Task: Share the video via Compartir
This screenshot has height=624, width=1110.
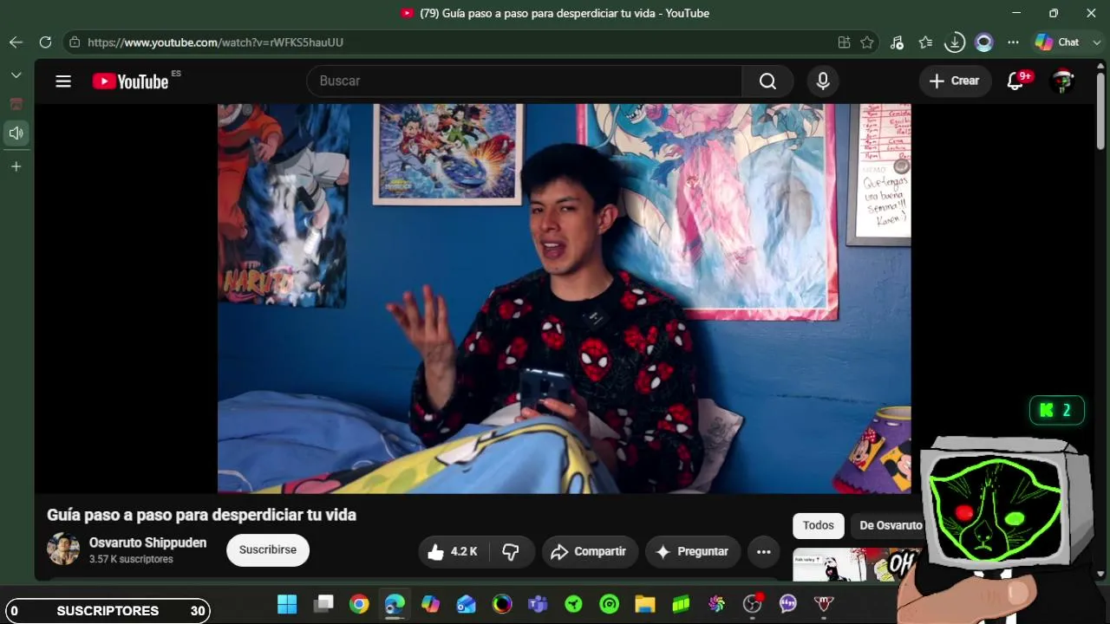Action: click(590, 551)
